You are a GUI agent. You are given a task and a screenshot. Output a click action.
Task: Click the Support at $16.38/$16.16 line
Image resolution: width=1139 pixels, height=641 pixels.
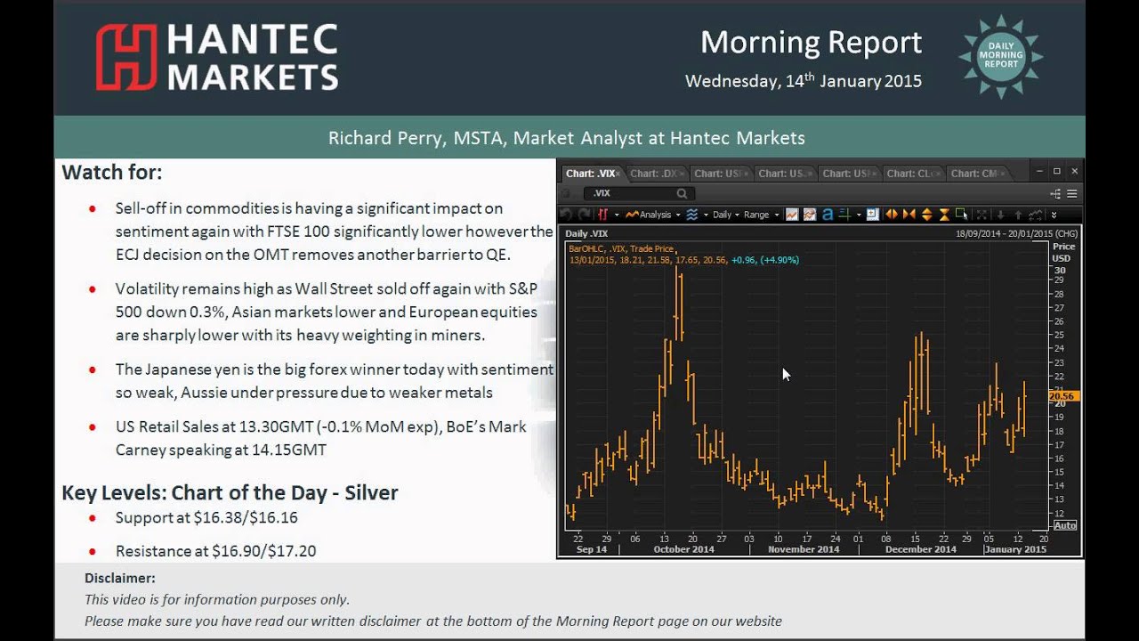point(206,518)
